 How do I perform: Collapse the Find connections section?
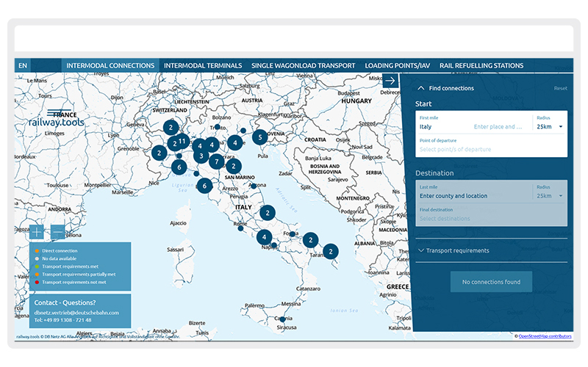(x=420, y=88)
